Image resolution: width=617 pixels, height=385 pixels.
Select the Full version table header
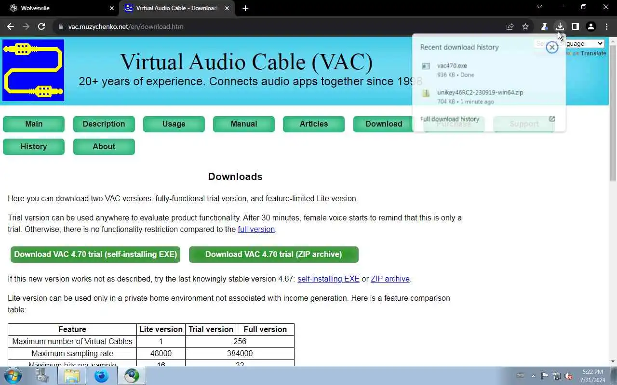coord(265,329)
